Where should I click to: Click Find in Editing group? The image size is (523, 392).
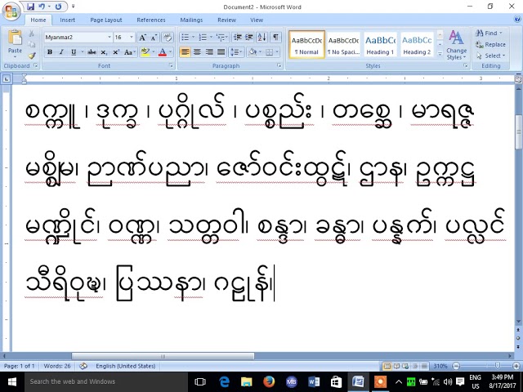click(x=489, y=33)
